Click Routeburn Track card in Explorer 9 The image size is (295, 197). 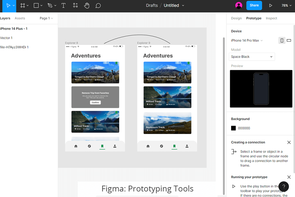[167, 123]
